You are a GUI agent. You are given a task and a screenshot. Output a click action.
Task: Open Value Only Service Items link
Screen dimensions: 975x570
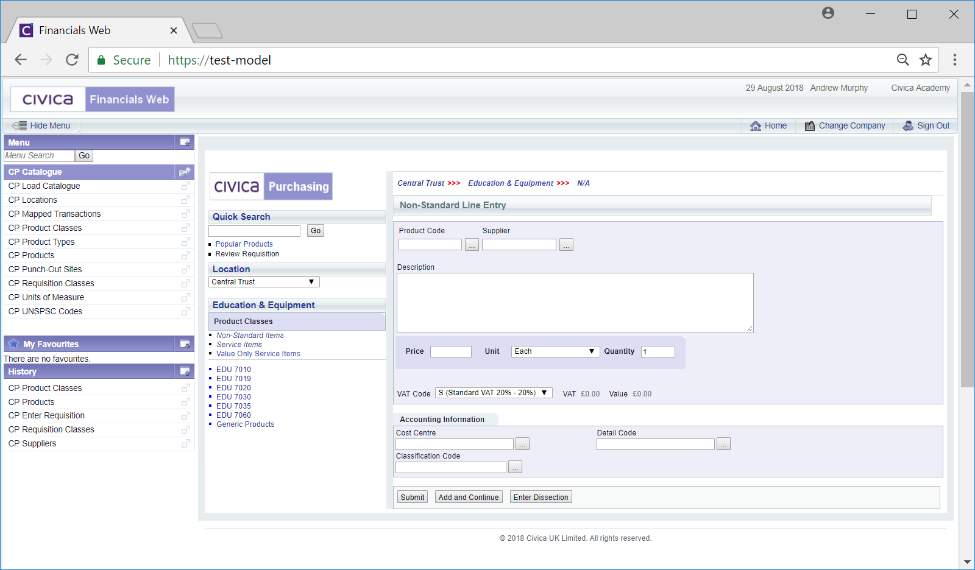coord(258,354)
